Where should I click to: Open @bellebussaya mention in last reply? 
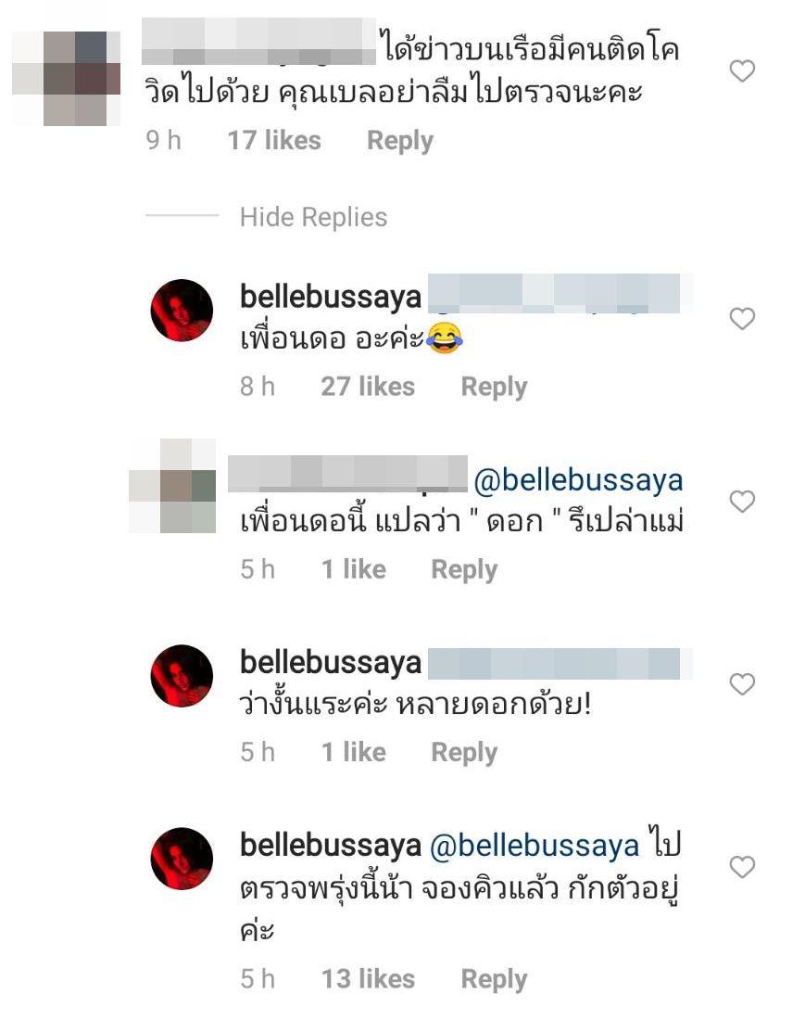pos(535,847)
